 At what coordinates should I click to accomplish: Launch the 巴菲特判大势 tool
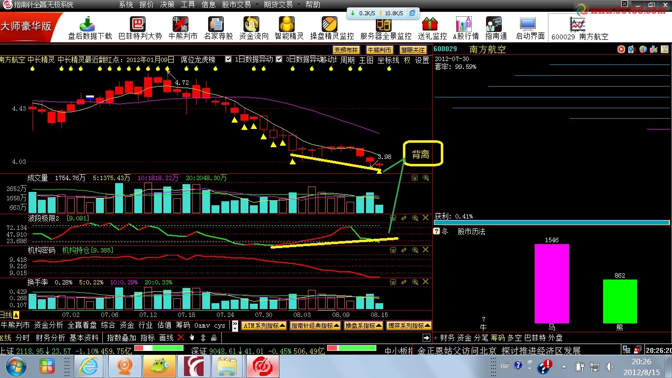140,28
